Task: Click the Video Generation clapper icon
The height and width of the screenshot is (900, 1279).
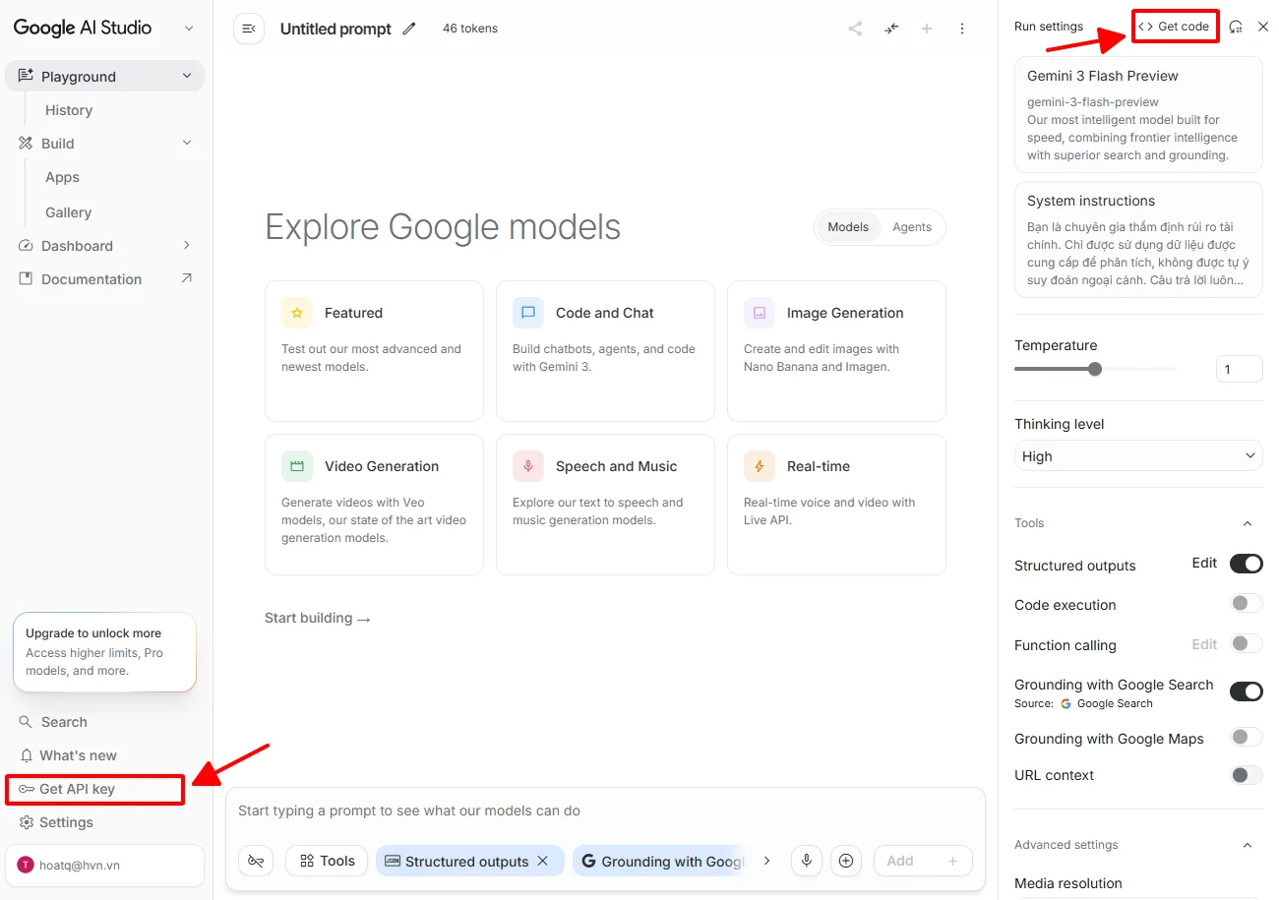Action: (x=297, y=466)
